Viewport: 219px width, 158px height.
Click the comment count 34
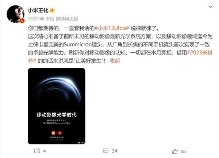pyautogui.click(x=115, y=151)
